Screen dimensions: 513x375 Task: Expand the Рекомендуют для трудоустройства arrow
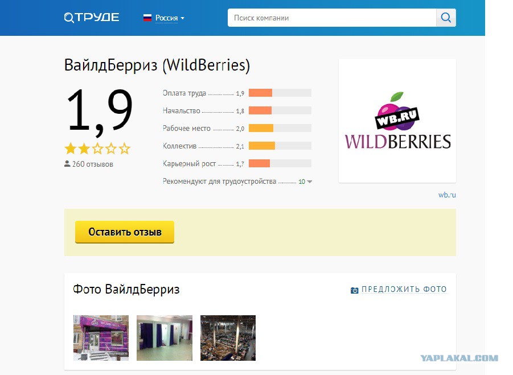point(310,182)
